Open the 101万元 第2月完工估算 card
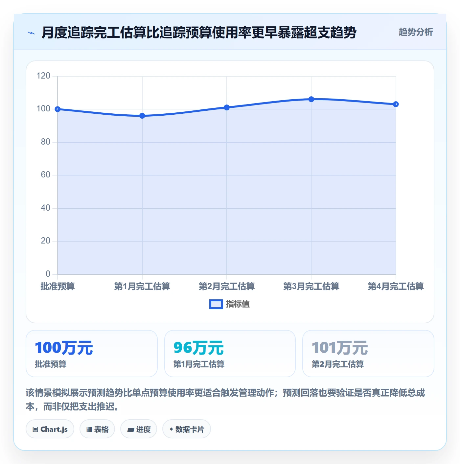 point(368,354)
